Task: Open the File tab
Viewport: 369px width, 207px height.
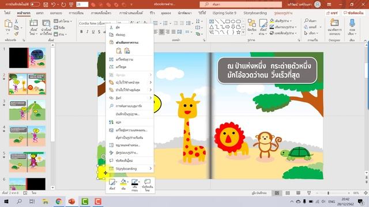Action: click(x=7, y=13)
